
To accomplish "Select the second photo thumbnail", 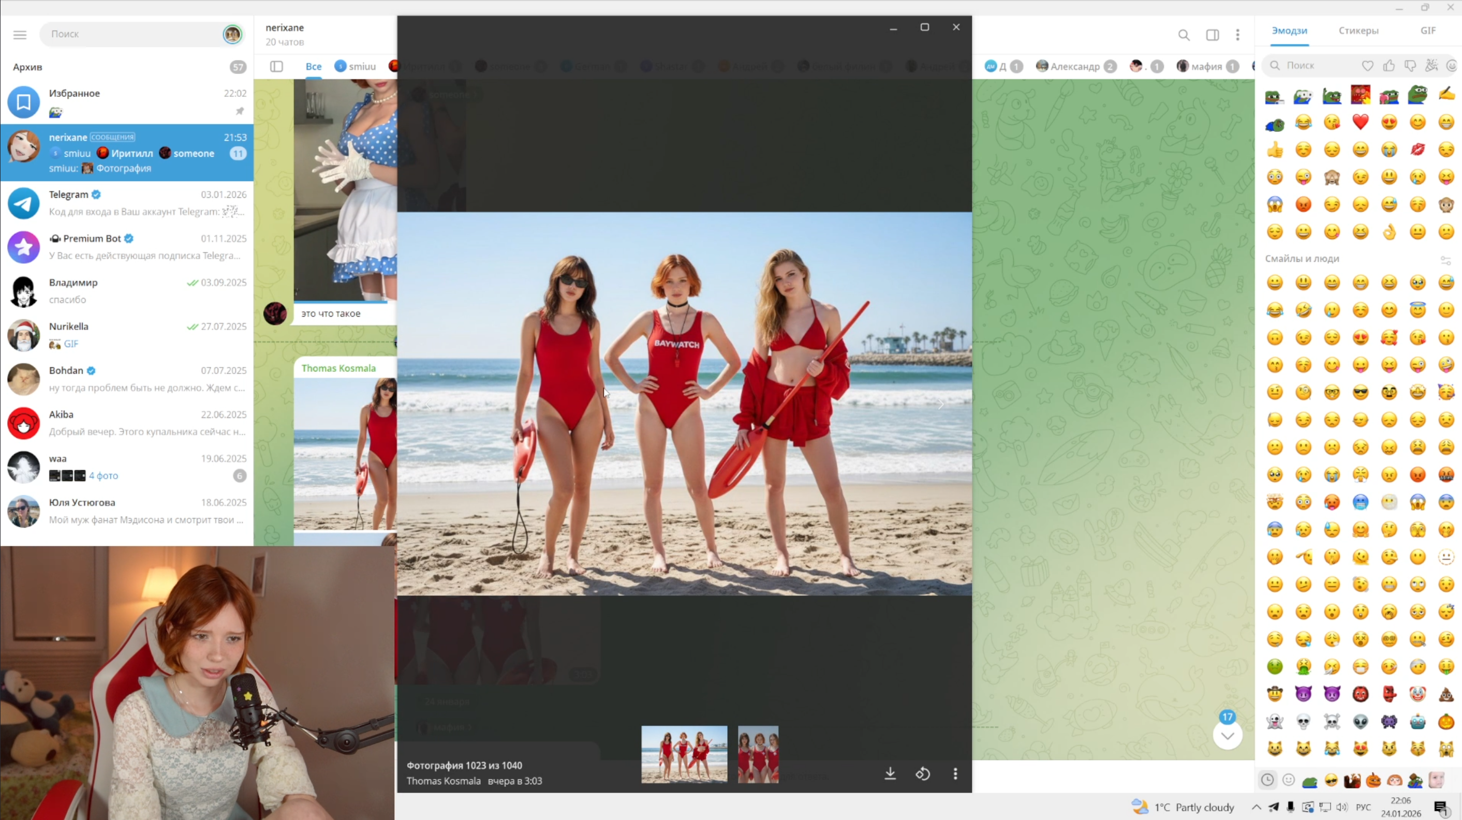I will coord(758,754).
